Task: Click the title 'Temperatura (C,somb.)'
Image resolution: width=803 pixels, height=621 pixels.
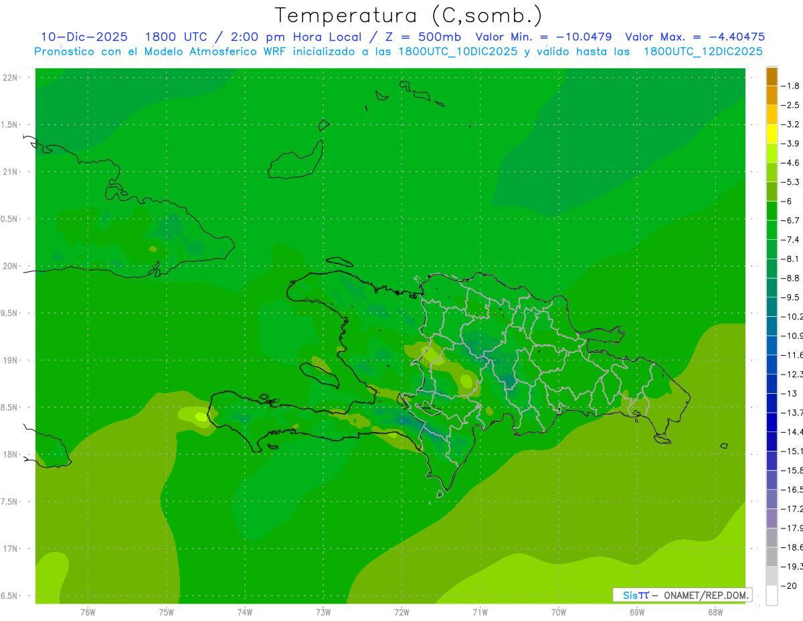Action: pyautogui.click(x=409, y=15)
